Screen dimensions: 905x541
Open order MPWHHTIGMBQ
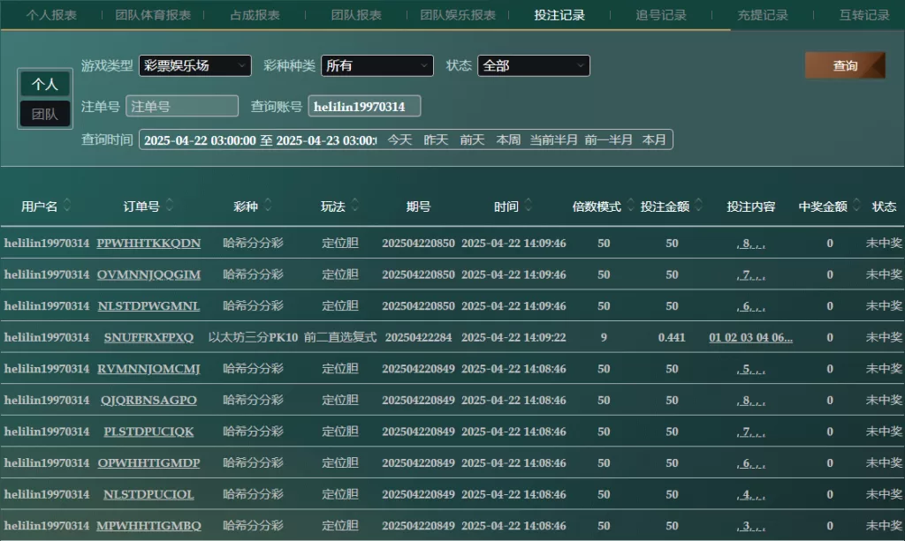pos(148,526)
